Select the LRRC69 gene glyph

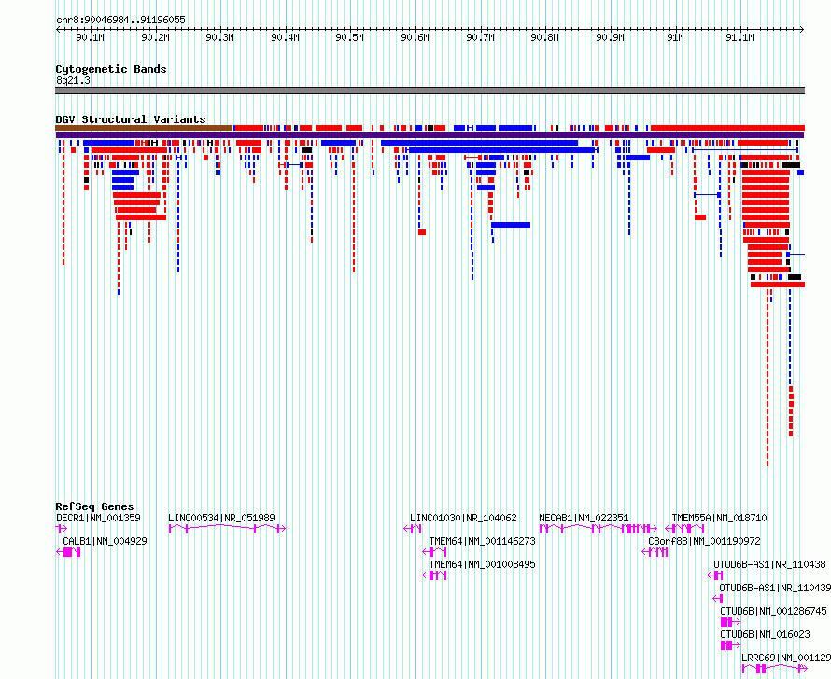click(774, 669)
